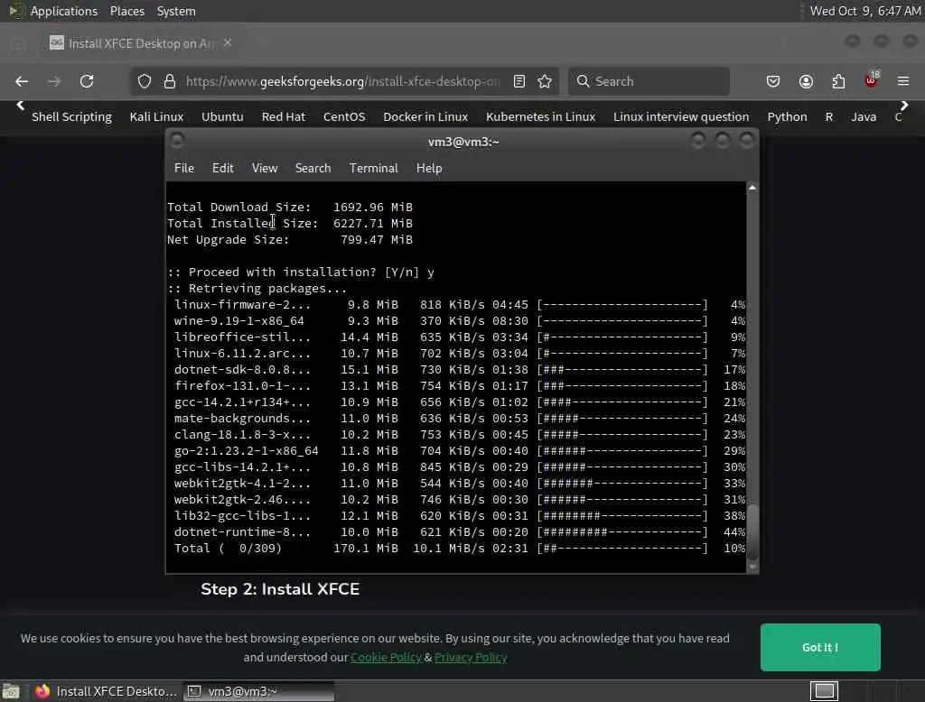Click the URL address field
The image size is (925, 702).
pyautogui.click(x=342, y=81)
